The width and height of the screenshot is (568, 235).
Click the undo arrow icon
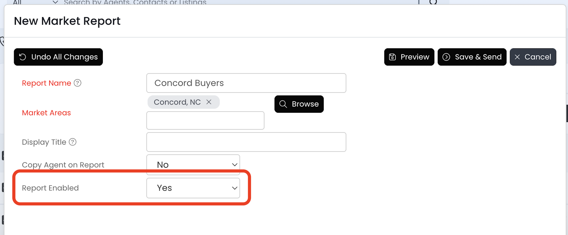pos(23,57)
